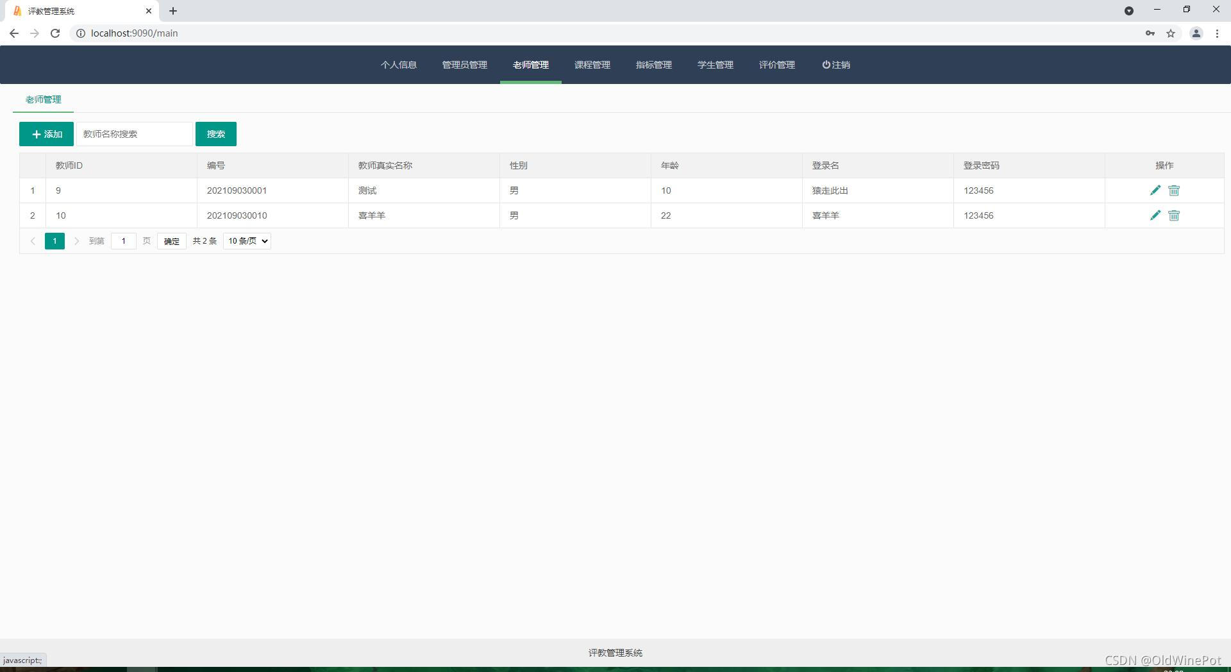Reload the current page

pos(55,33)
